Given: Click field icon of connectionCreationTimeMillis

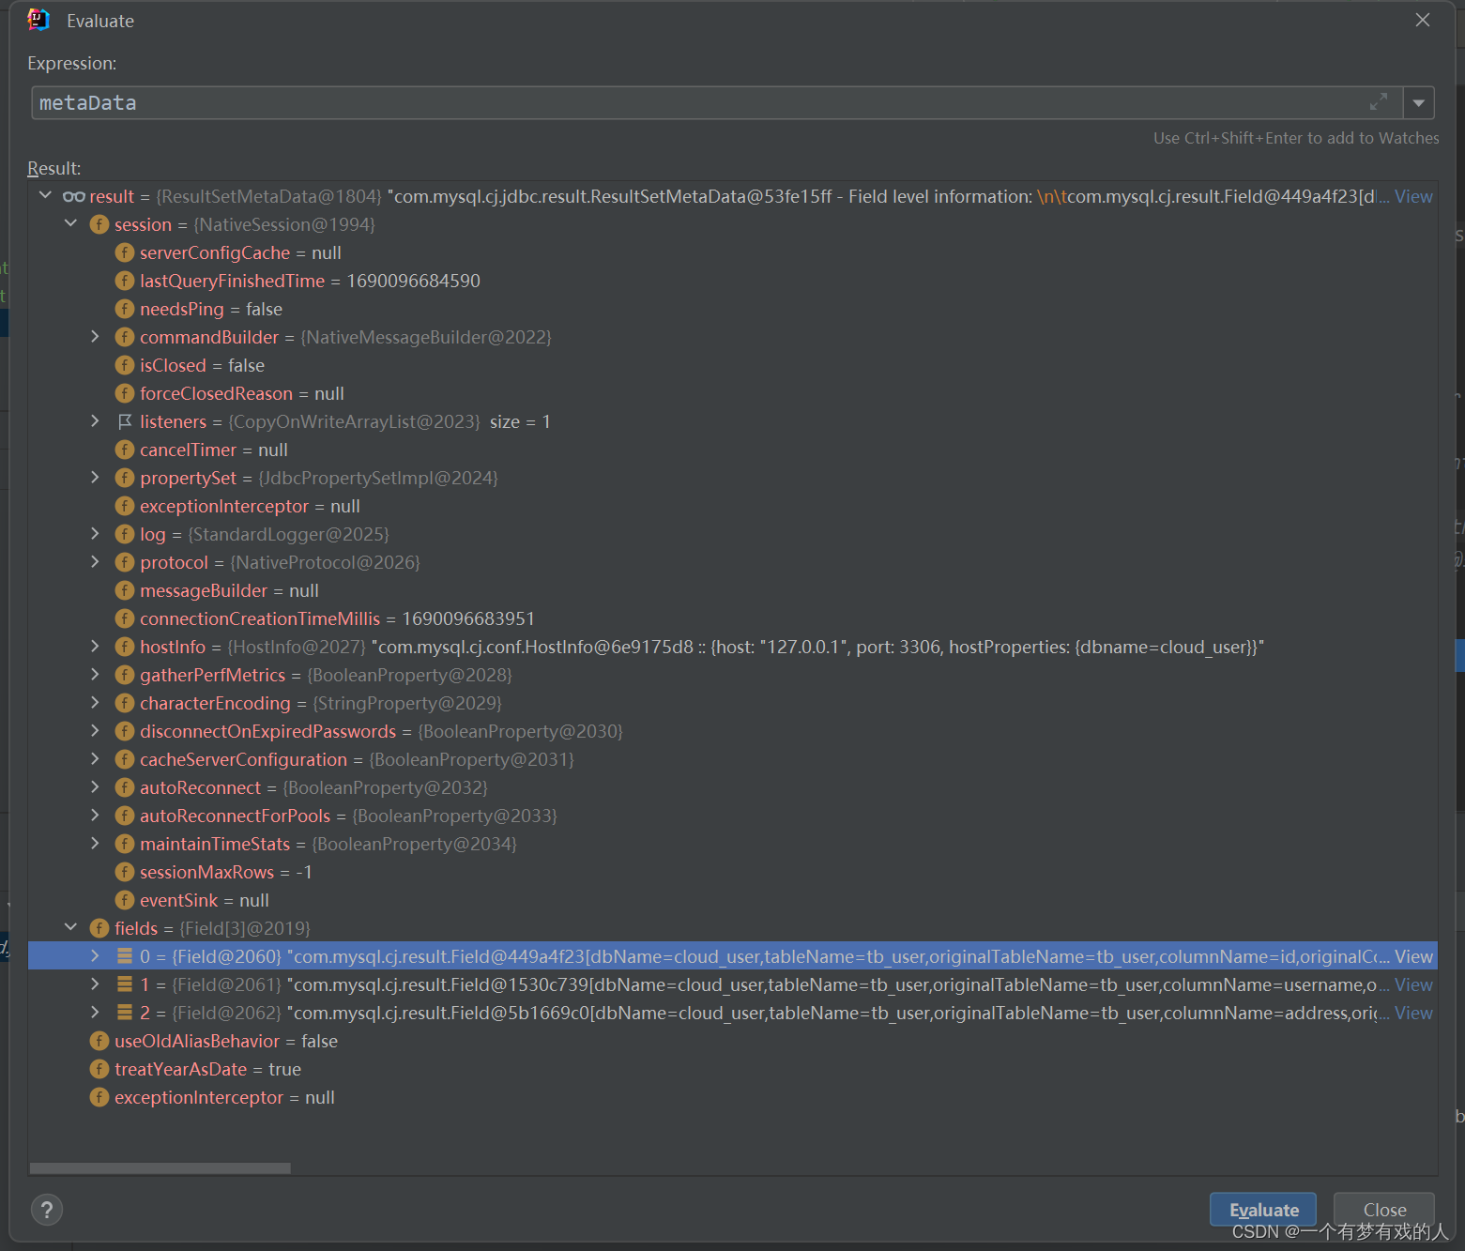Looking at the screenshot, I should pyautogui.click(x=125, y=618).
